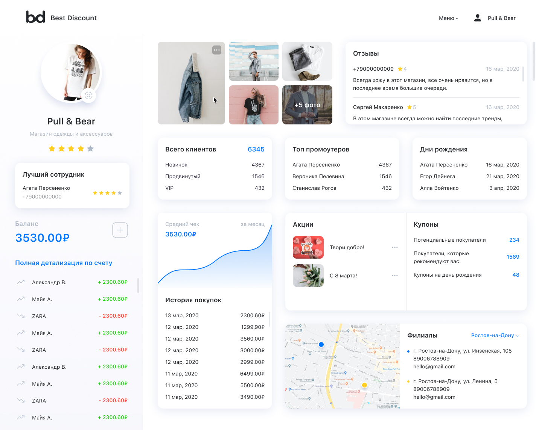Click the С 8 марта! tulips thumbnail
Screen dimensions: 542x430
coord(308,276)
